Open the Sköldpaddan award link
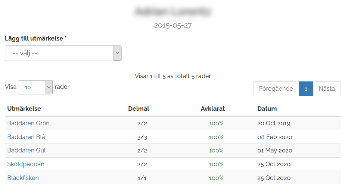This screenshot has width=342, height=187. tap(26, 164)
